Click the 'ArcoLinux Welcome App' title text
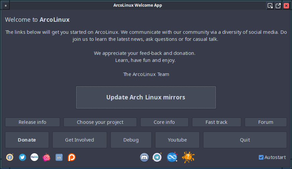 pos(138,5)
